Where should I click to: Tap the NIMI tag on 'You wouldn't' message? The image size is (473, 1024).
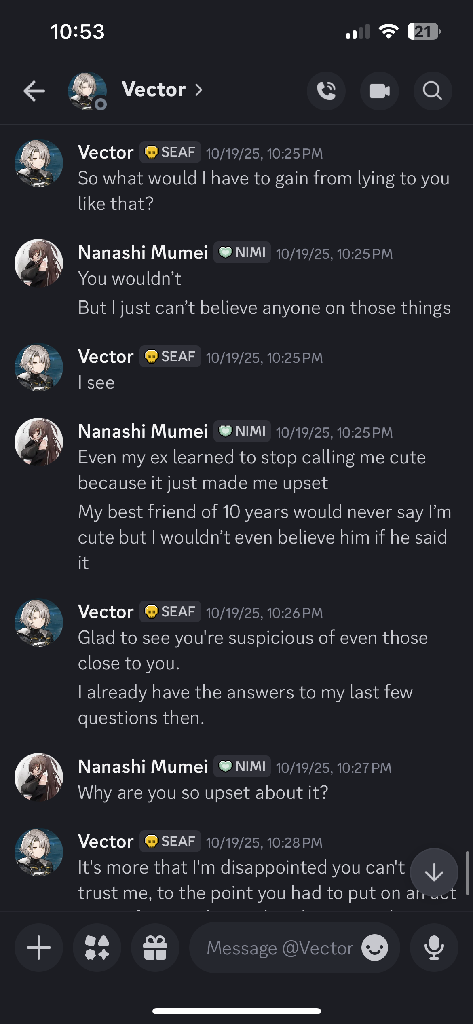(242, 252)
